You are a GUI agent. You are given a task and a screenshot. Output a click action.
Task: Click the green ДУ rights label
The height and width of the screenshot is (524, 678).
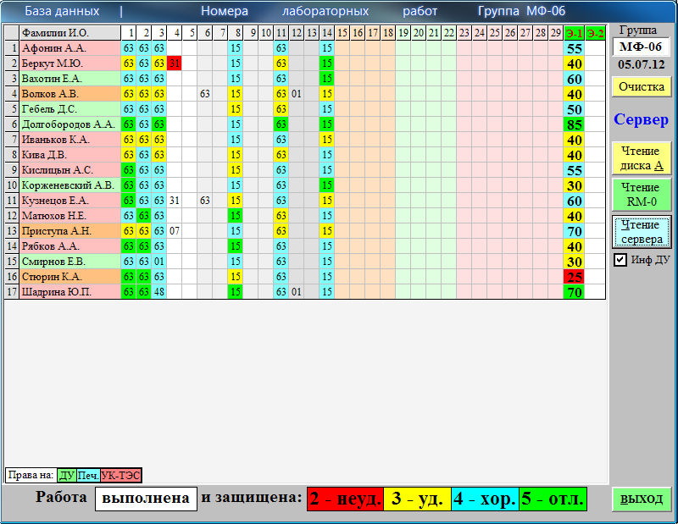(x=67, y=476)
